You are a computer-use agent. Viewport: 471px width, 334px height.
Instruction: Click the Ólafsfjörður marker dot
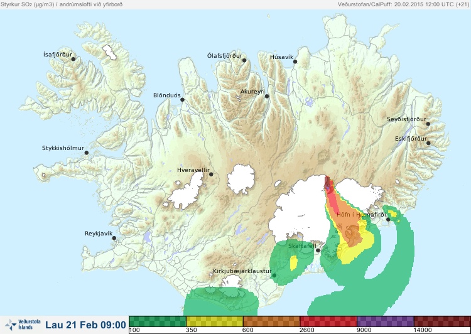coord(244,60)
